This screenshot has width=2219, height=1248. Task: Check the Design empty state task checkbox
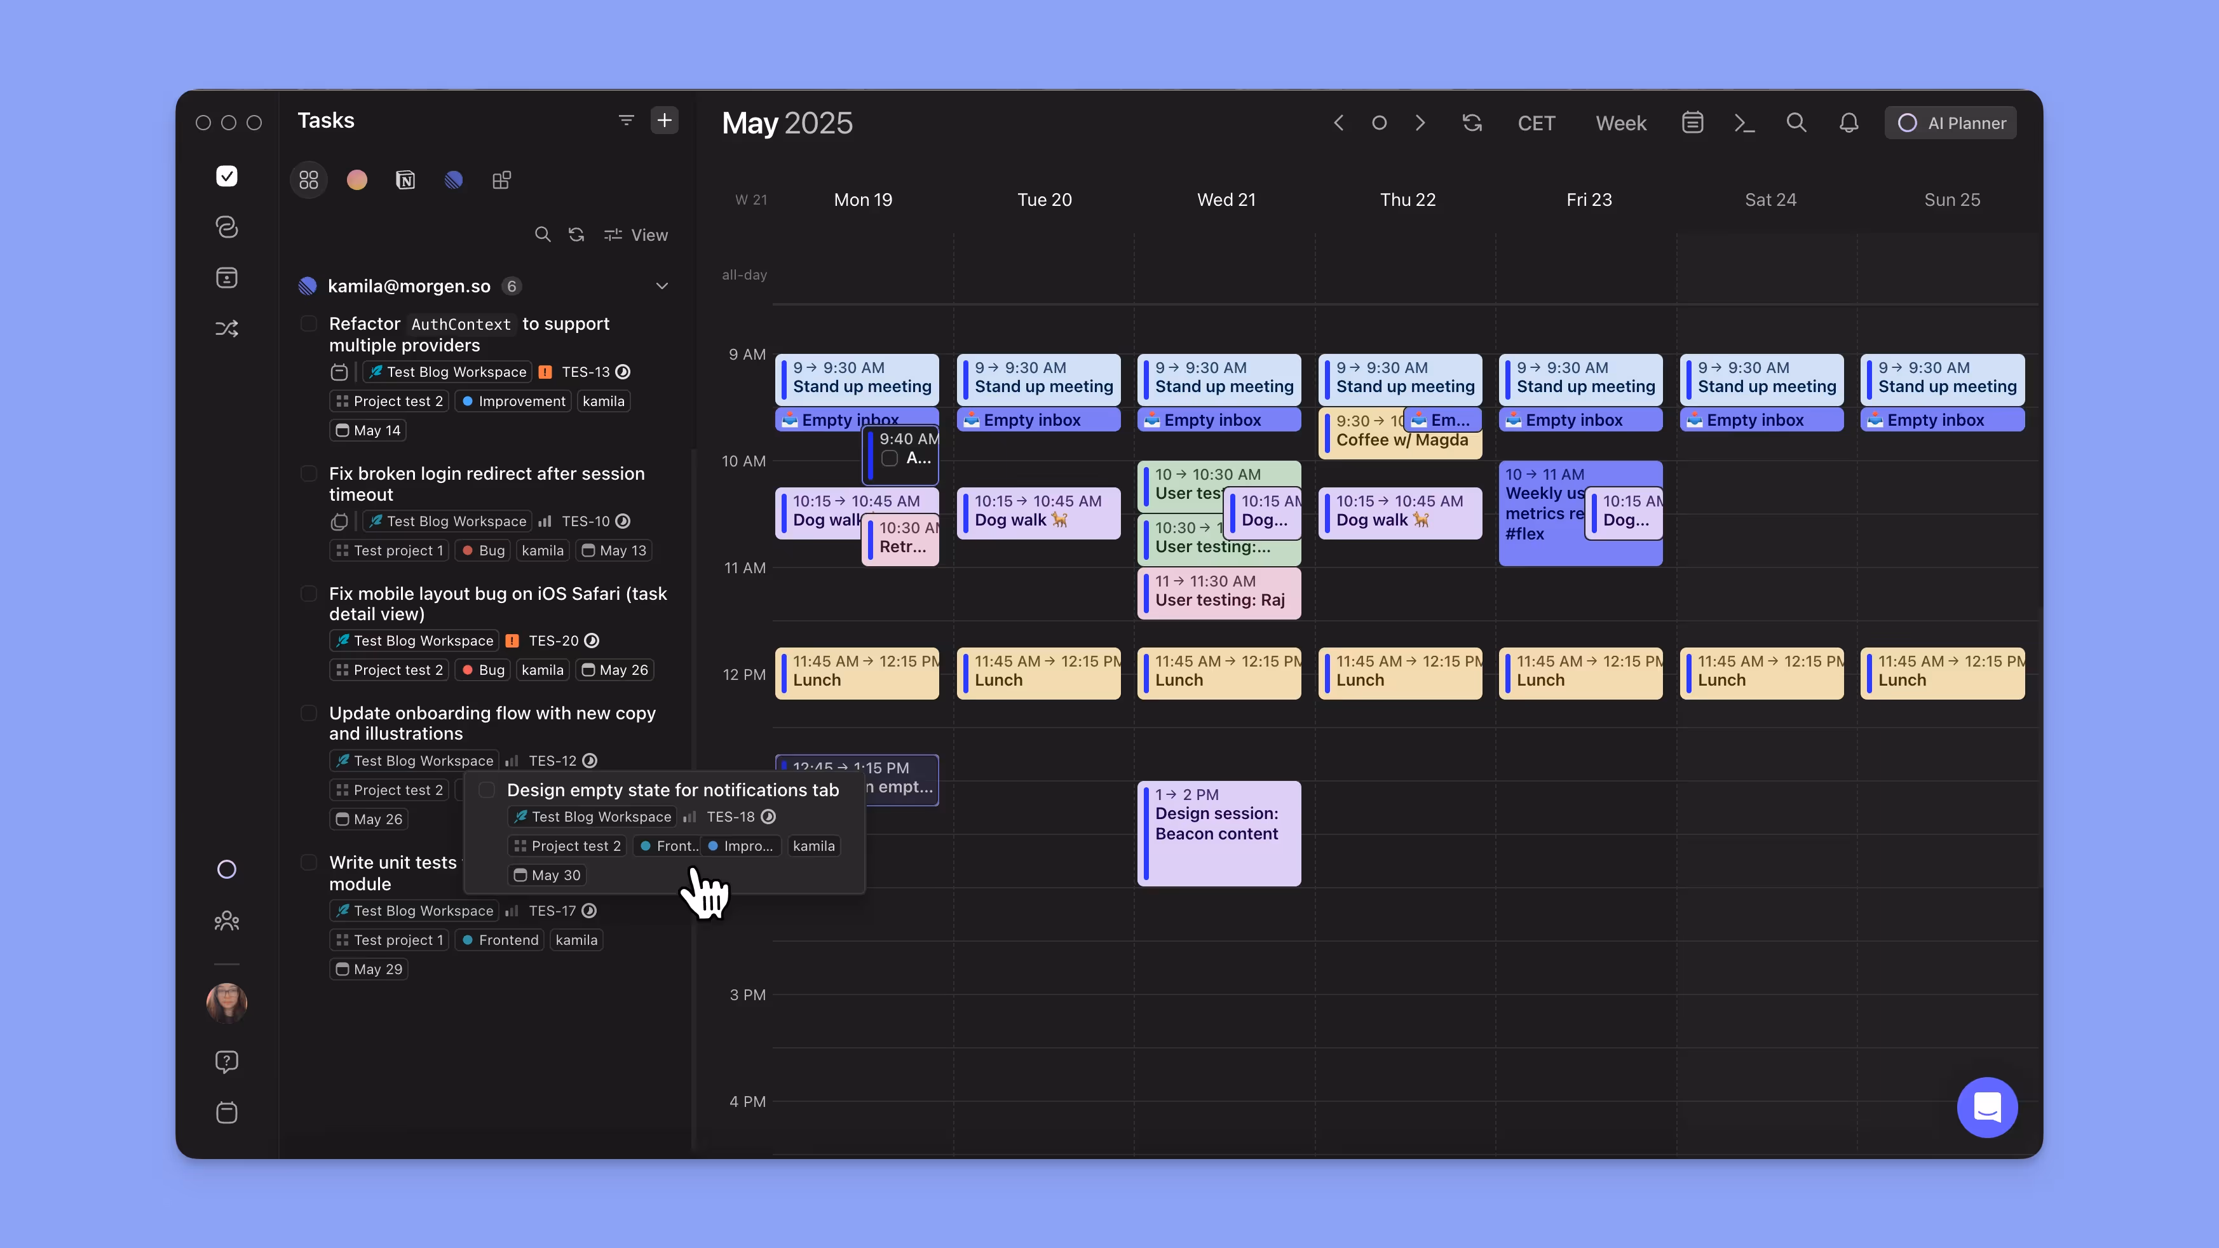(x=487, y=789)
